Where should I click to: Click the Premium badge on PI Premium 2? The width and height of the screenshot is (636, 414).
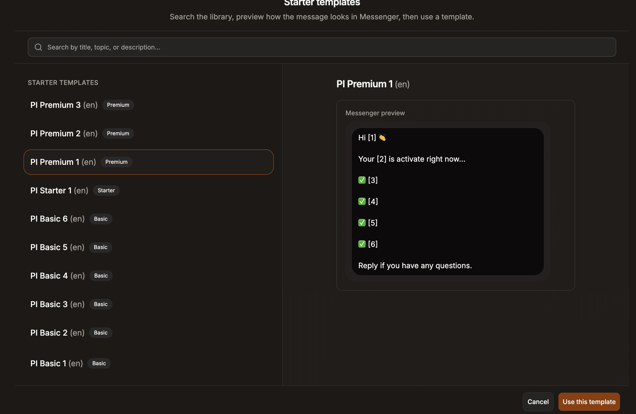click(118, 133)
